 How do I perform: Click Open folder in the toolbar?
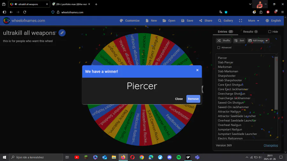[x=169, y=21]
